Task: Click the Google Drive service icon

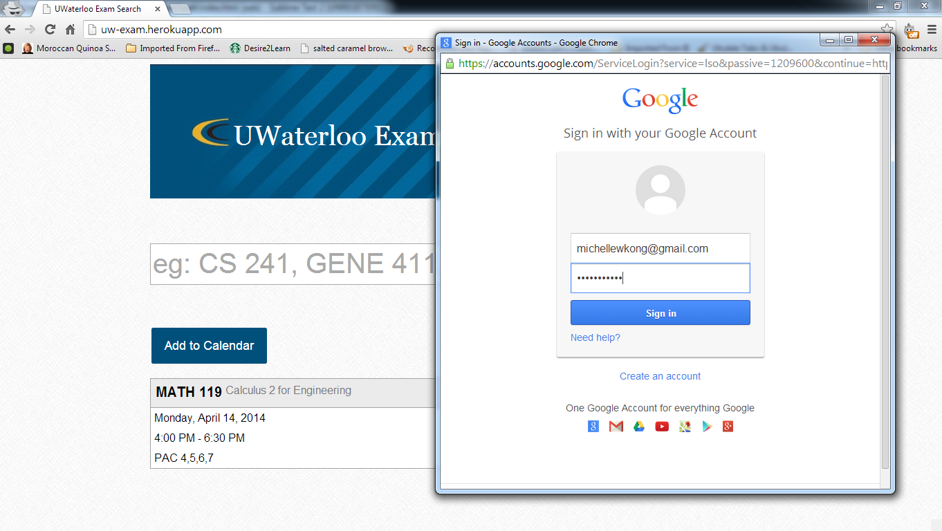Action: pyautogui.click(x=639, y=427)
